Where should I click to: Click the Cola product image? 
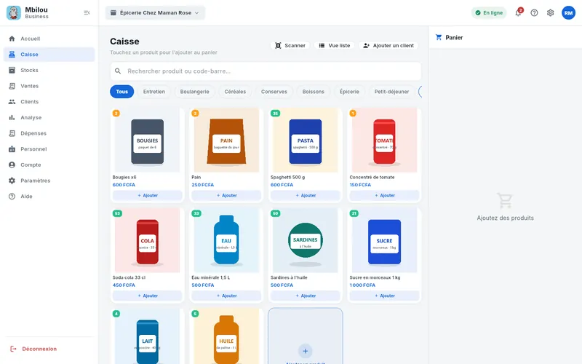click(148, 241)
